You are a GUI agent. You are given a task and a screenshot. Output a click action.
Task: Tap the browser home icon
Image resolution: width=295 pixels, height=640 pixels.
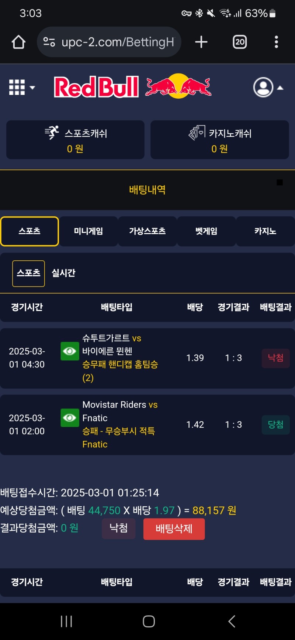coord(18,42)
